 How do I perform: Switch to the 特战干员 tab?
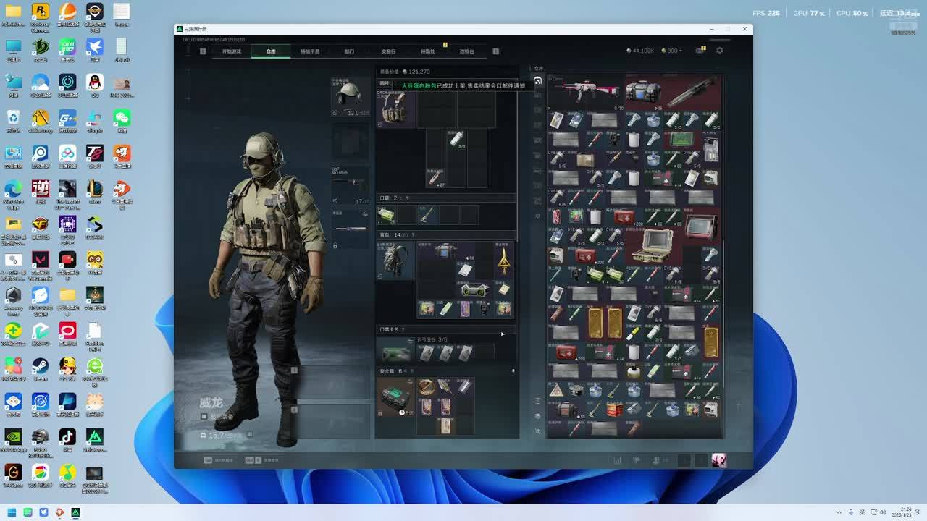coord(310,51)
